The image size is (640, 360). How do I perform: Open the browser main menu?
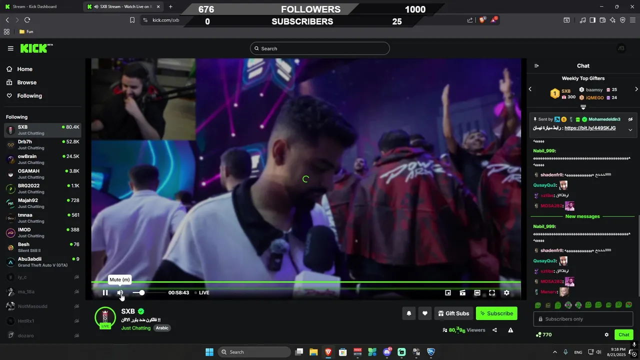(632, 20)
